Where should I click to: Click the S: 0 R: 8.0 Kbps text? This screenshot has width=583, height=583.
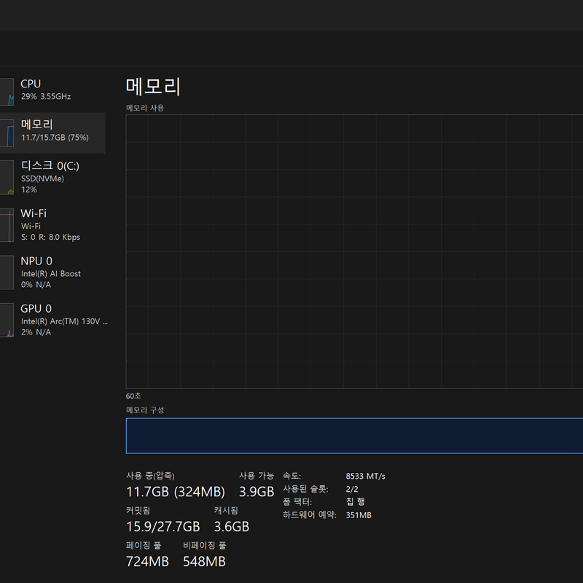pos(50,238)
